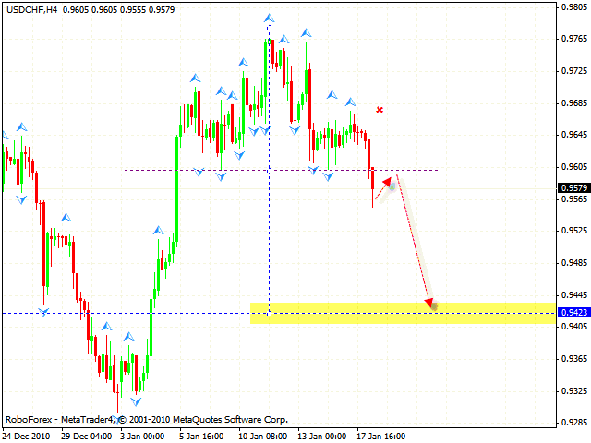Select the topmost up fractal arrow above the peak
Screen dimensions: 591x443
tap(269, 18)
